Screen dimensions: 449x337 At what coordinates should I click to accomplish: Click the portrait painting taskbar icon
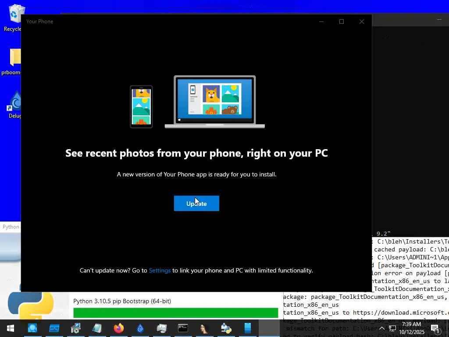pos(204,328)
